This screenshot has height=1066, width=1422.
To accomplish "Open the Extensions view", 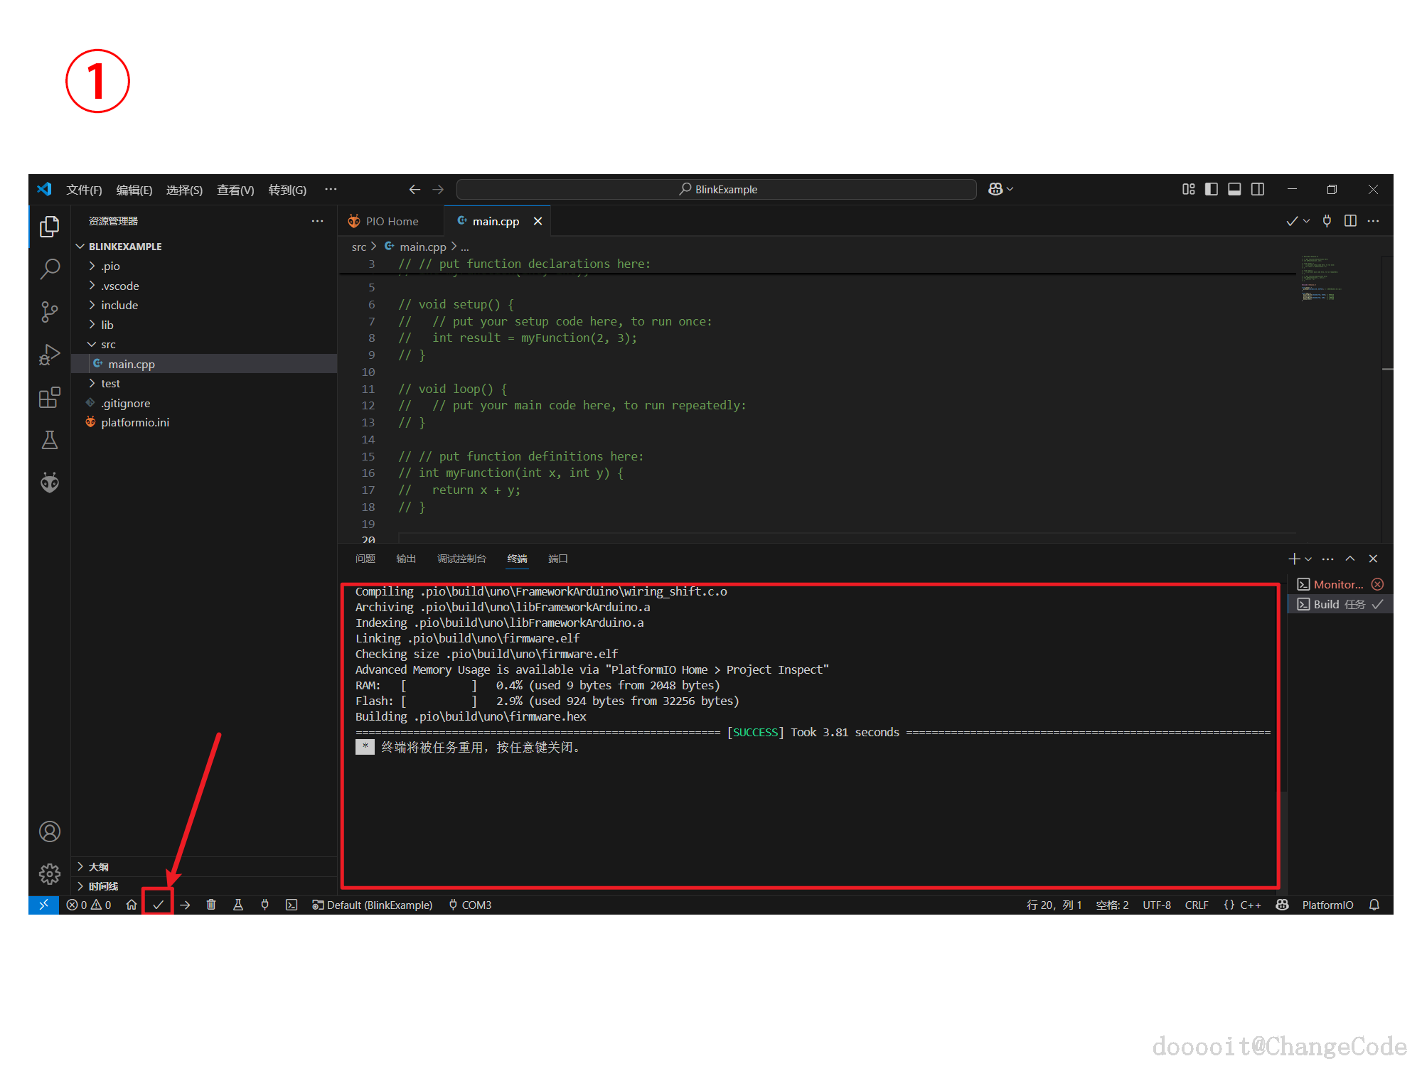I will [x=49, y=397].
